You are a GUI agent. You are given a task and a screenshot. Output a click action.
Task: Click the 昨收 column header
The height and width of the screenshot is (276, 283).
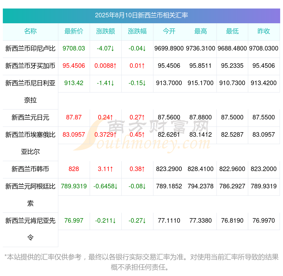pos(264,31)
